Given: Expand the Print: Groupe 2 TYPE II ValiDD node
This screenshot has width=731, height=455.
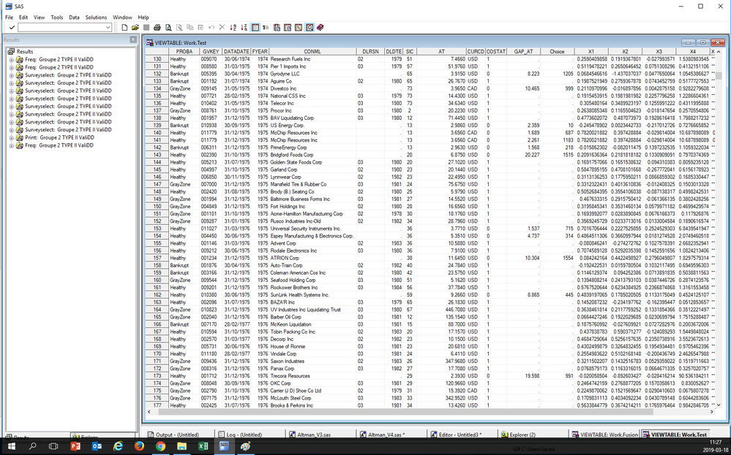Looking at the screenshot, I should [11, 138].
